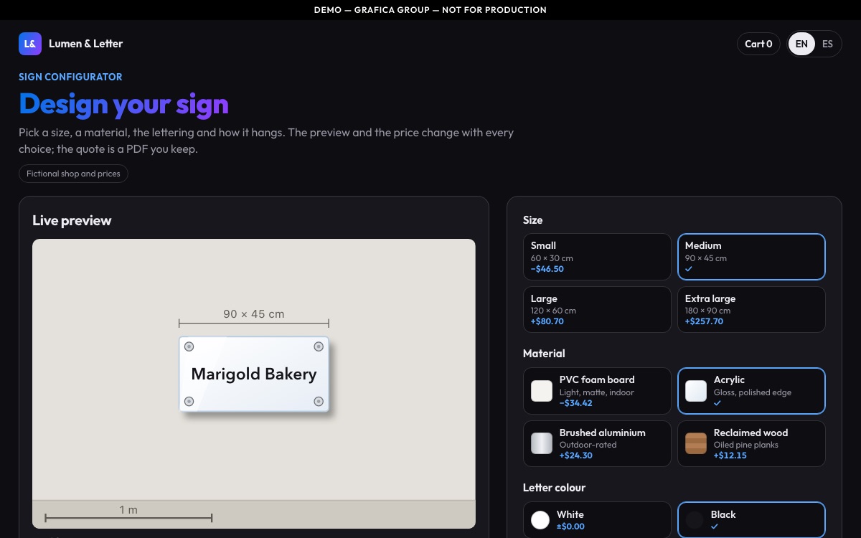Click the Reclaimed wood swatch
Screen dimensions: 861x538
coord(696,443)
